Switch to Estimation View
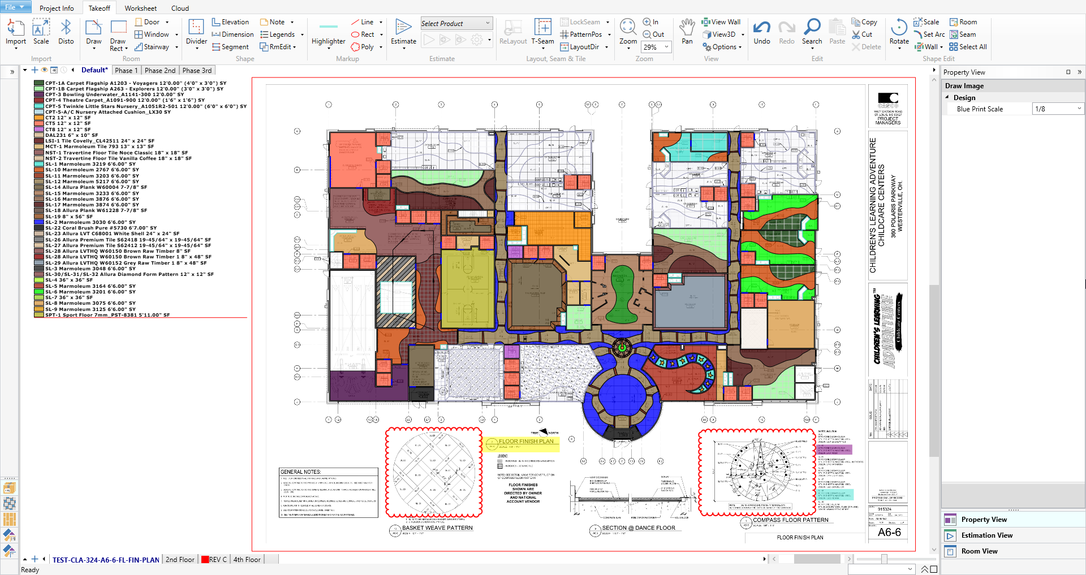Image resolution: width=1086 pixels, height=575 pixels. 987,535
